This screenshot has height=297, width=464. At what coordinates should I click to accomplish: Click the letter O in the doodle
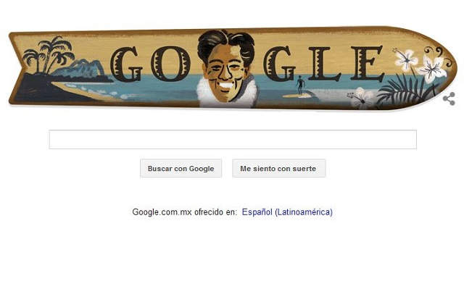(170, 64)
